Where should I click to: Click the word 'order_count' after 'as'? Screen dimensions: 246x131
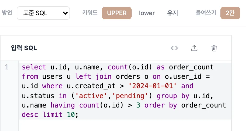point(191,67)
